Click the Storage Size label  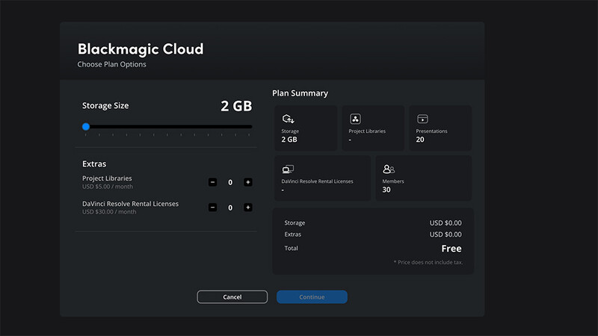(105, 105)
